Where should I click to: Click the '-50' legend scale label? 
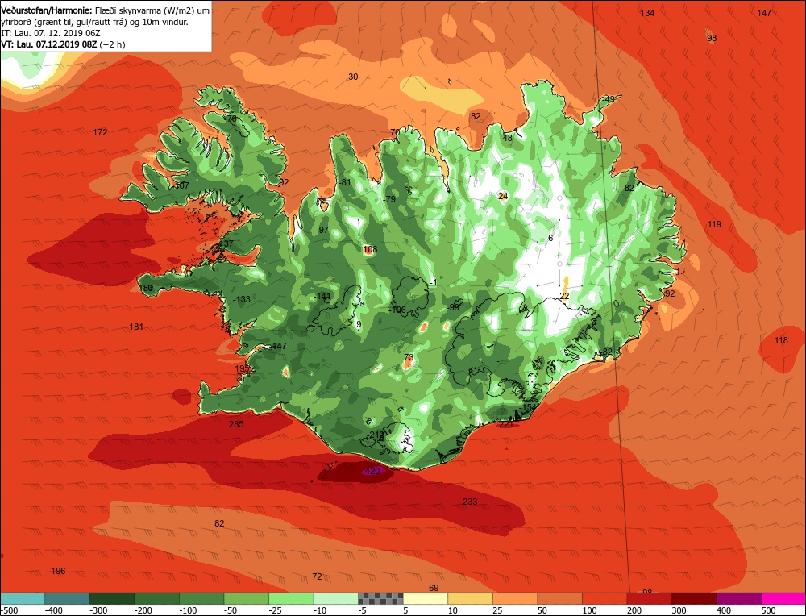tap(231, 610)
